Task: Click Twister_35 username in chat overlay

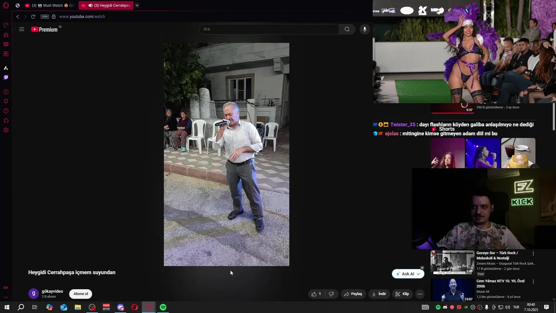Action: pyautogui.click(x=403, y=125)
